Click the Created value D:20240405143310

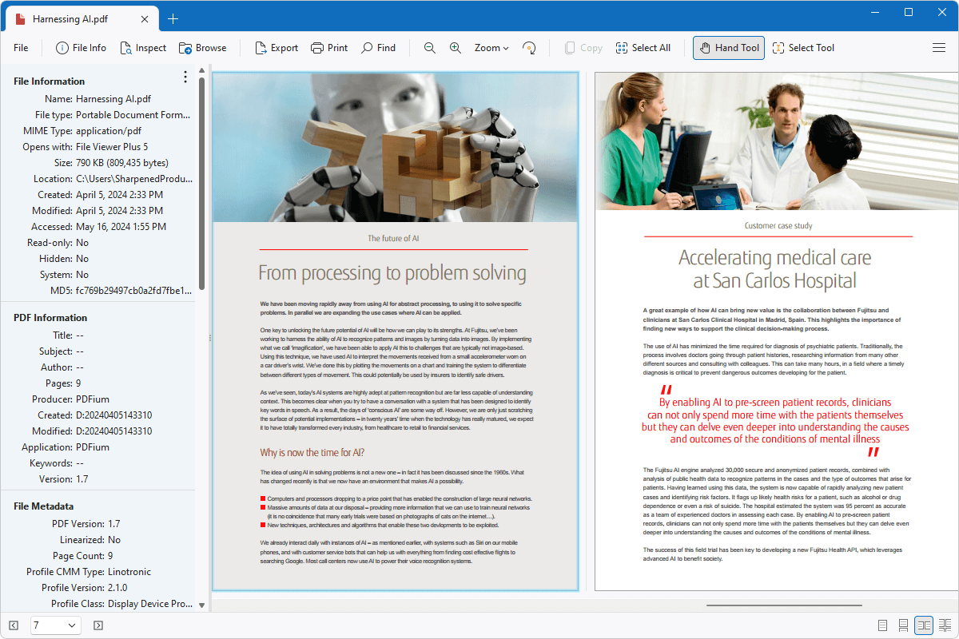pyautogui.click(x=114, y=415)
